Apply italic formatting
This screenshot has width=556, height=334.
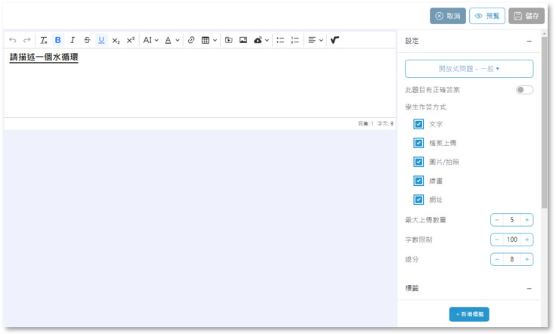point(73,40)
